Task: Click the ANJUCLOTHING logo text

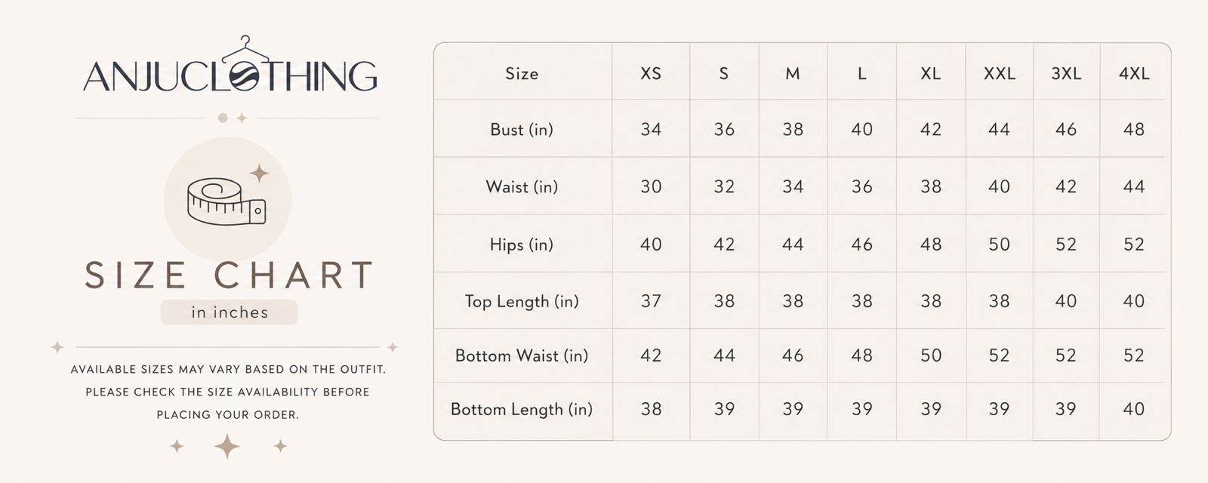Action: [230, 76]
